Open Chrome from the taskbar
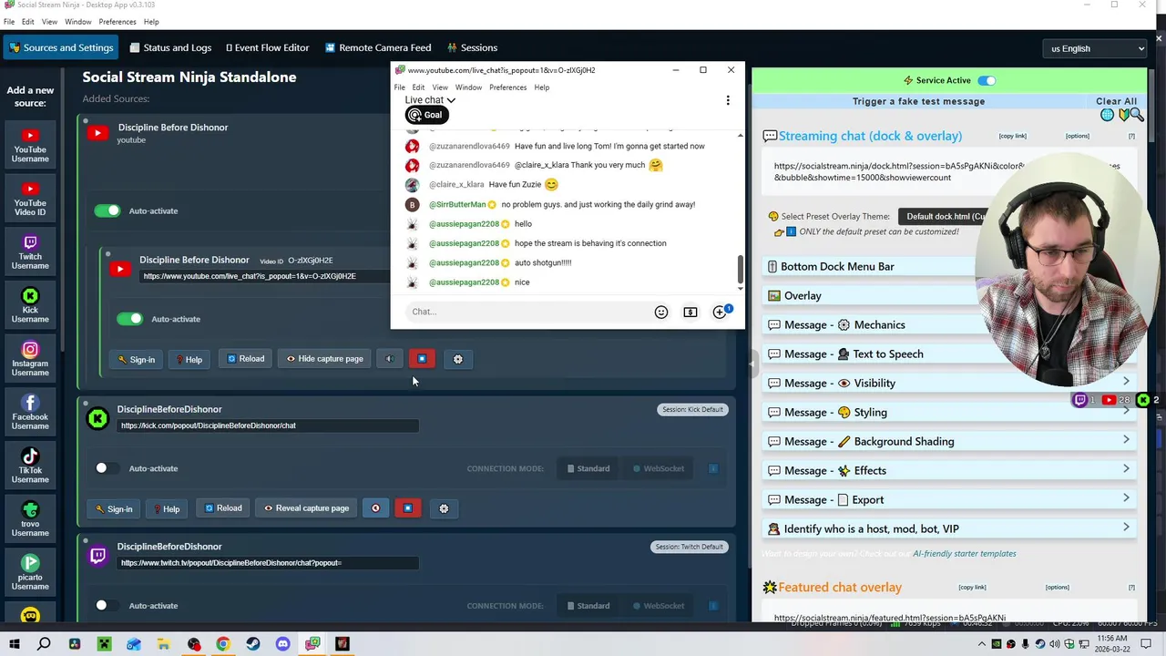Image resolution: width=1166 pixels, height=656 pixels. click(223, 644)
